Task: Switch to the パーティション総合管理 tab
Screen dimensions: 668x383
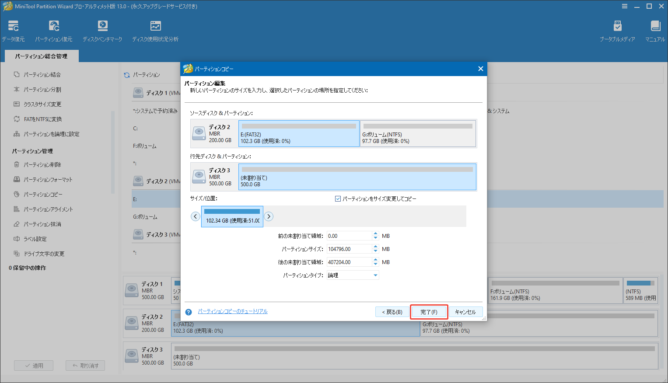Action: tap(41, 56)
